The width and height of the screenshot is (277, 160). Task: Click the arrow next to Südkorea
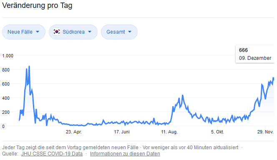(x=90, y=32)
